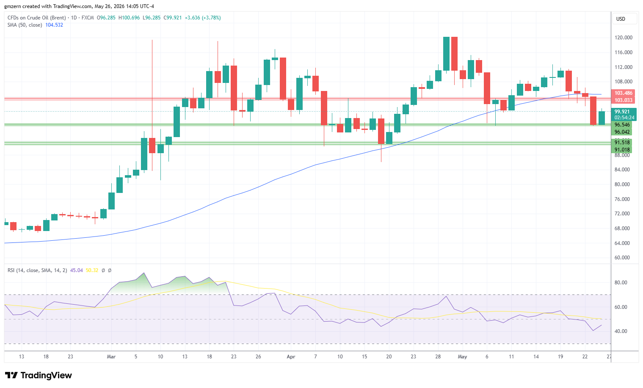Click the close value C99.921 in legend
Viewport: 643px width, 388px height.
pyautogui.click(x=173, y=18)
